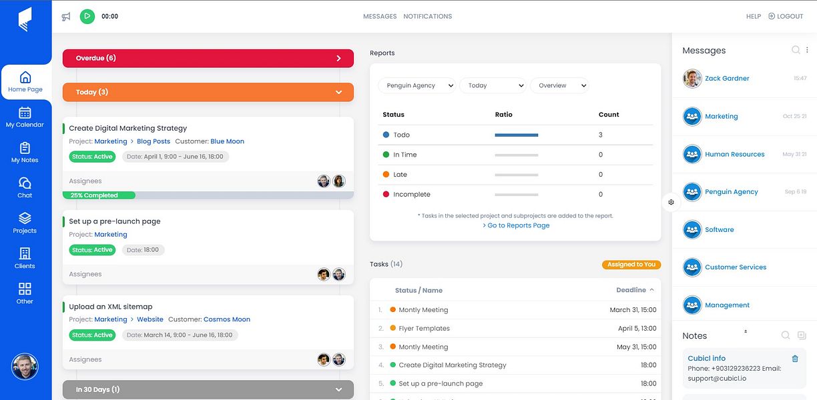Open the Notifications tab

click(428, 17)
